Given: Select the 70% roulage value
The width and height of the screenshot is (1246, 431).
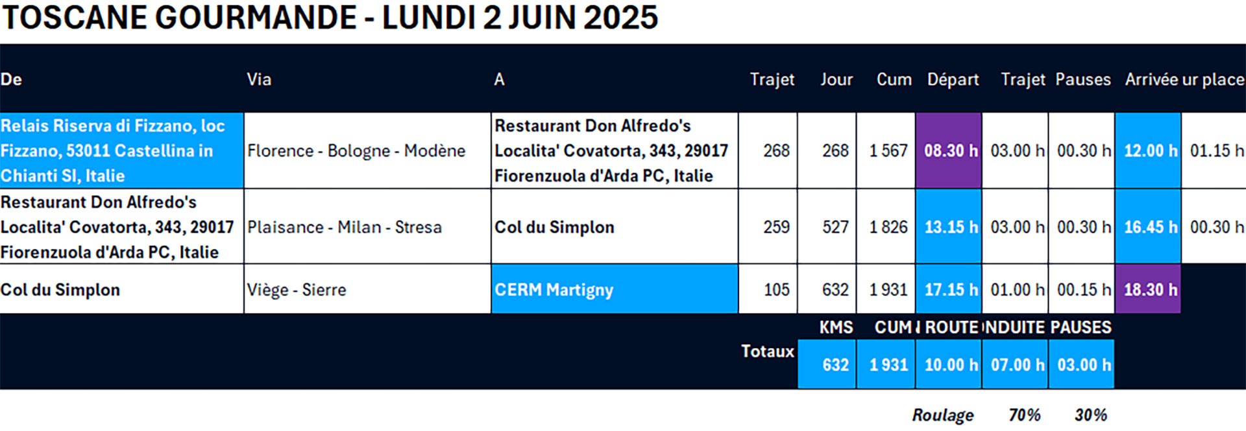Looking at the screenshot, I should tap(1025, 415).
